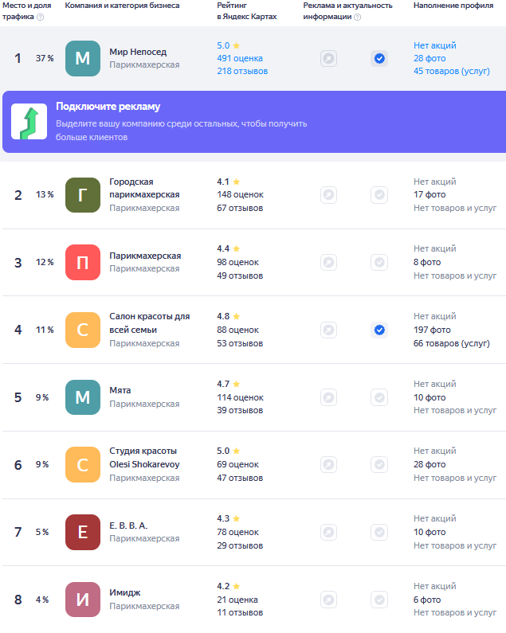Click advertising status icon for Мята
This screenshot has width=506, height=633.
(328, 397)
